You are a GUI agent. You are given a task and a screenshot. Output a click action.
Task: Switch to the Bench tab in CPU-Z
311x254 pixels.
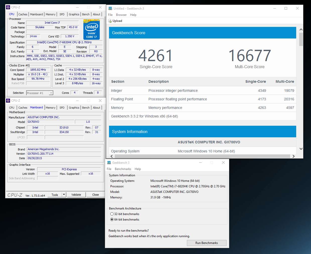(x=86, y=14)
